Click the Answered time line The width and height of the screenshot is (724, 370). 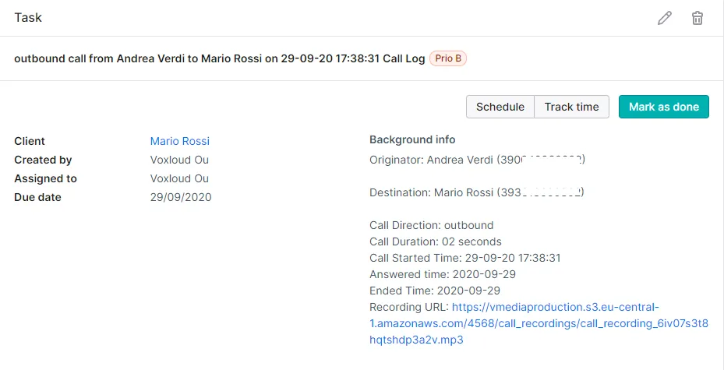(442, 274)
